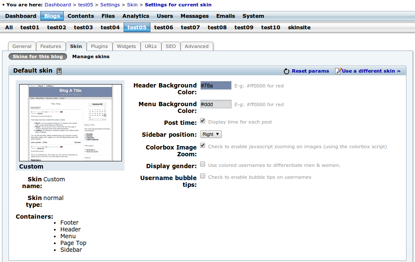415x262 pixels.
Task: Click the Menu Background Color field
Action: pos(216,104)
